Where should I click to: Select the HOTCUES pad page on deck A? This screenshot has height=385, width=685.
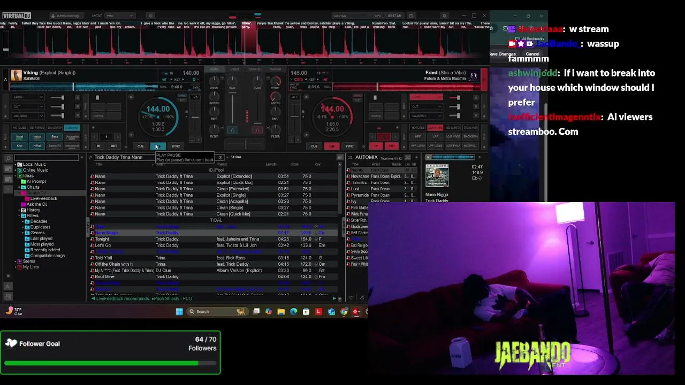[x=20, y=128]
